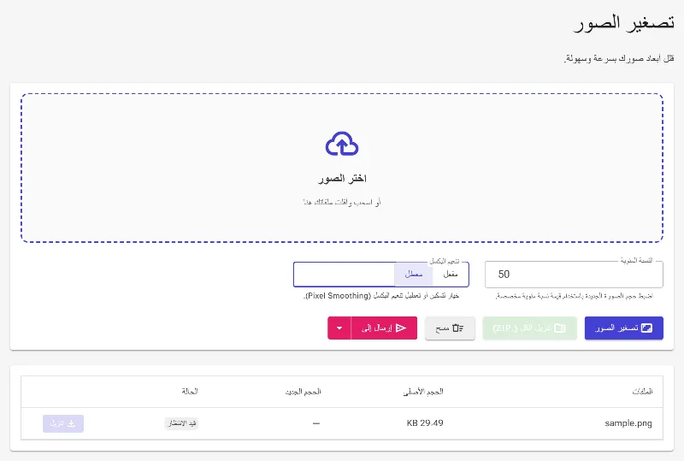
Task: Click the folder icon in the ZIP button
Action: point(560,328)
